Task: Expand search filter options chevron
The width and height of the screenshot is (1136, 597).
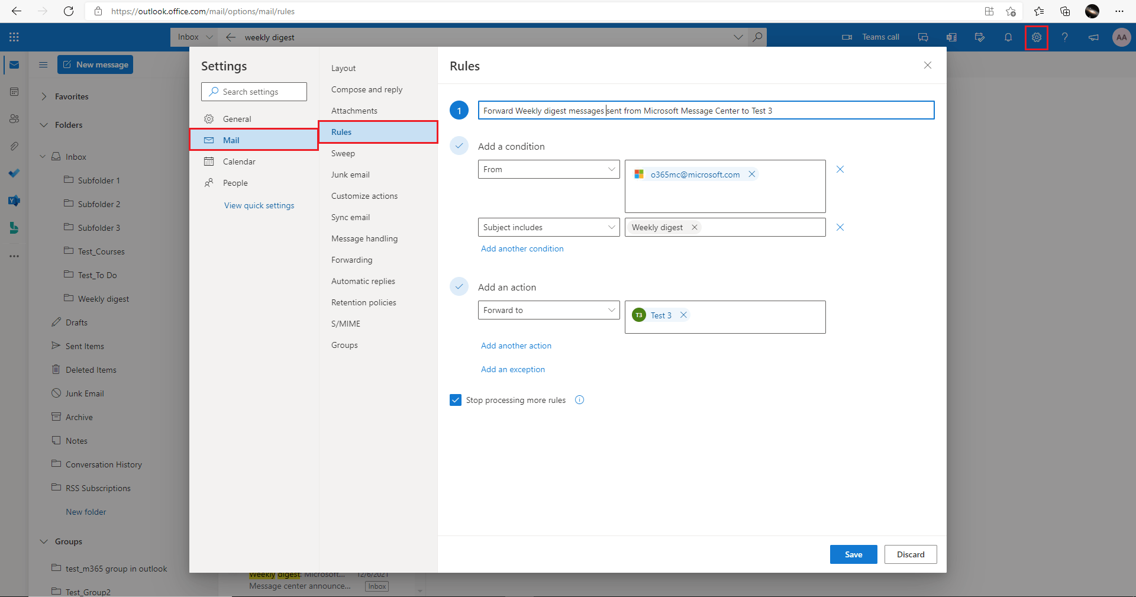Action: coord(738,37)
